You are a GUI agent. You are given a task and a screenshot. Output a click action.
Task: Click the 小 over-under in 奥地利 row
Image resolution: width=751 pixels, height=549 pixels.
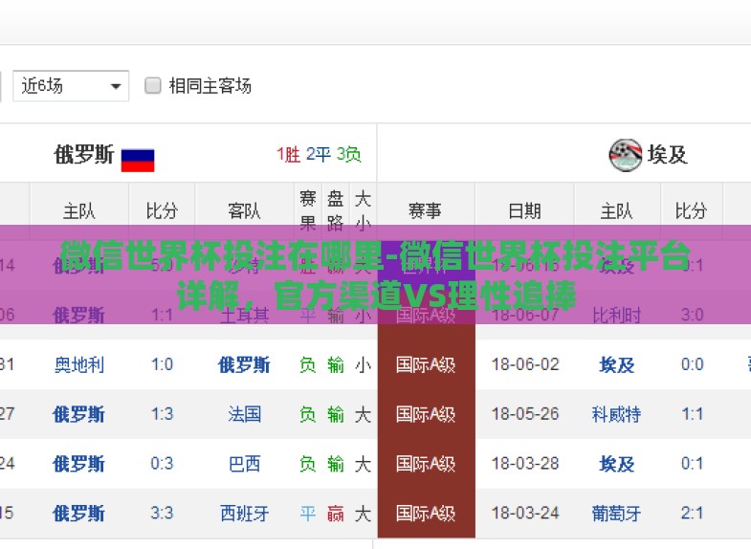tap(363, 364)
